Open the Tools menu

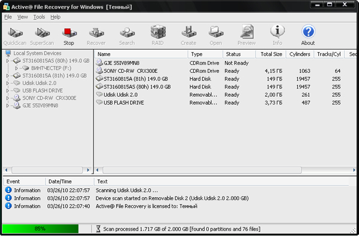pyautogui.click(x=39, y=17)
